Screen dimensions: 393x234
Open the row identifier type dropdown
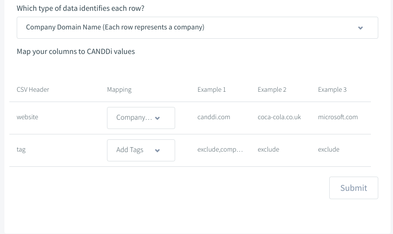click(197, 28)
